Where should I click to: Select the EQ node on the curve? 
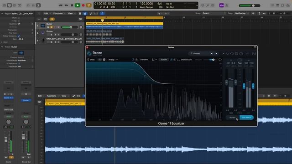click(x=145, y=76)
